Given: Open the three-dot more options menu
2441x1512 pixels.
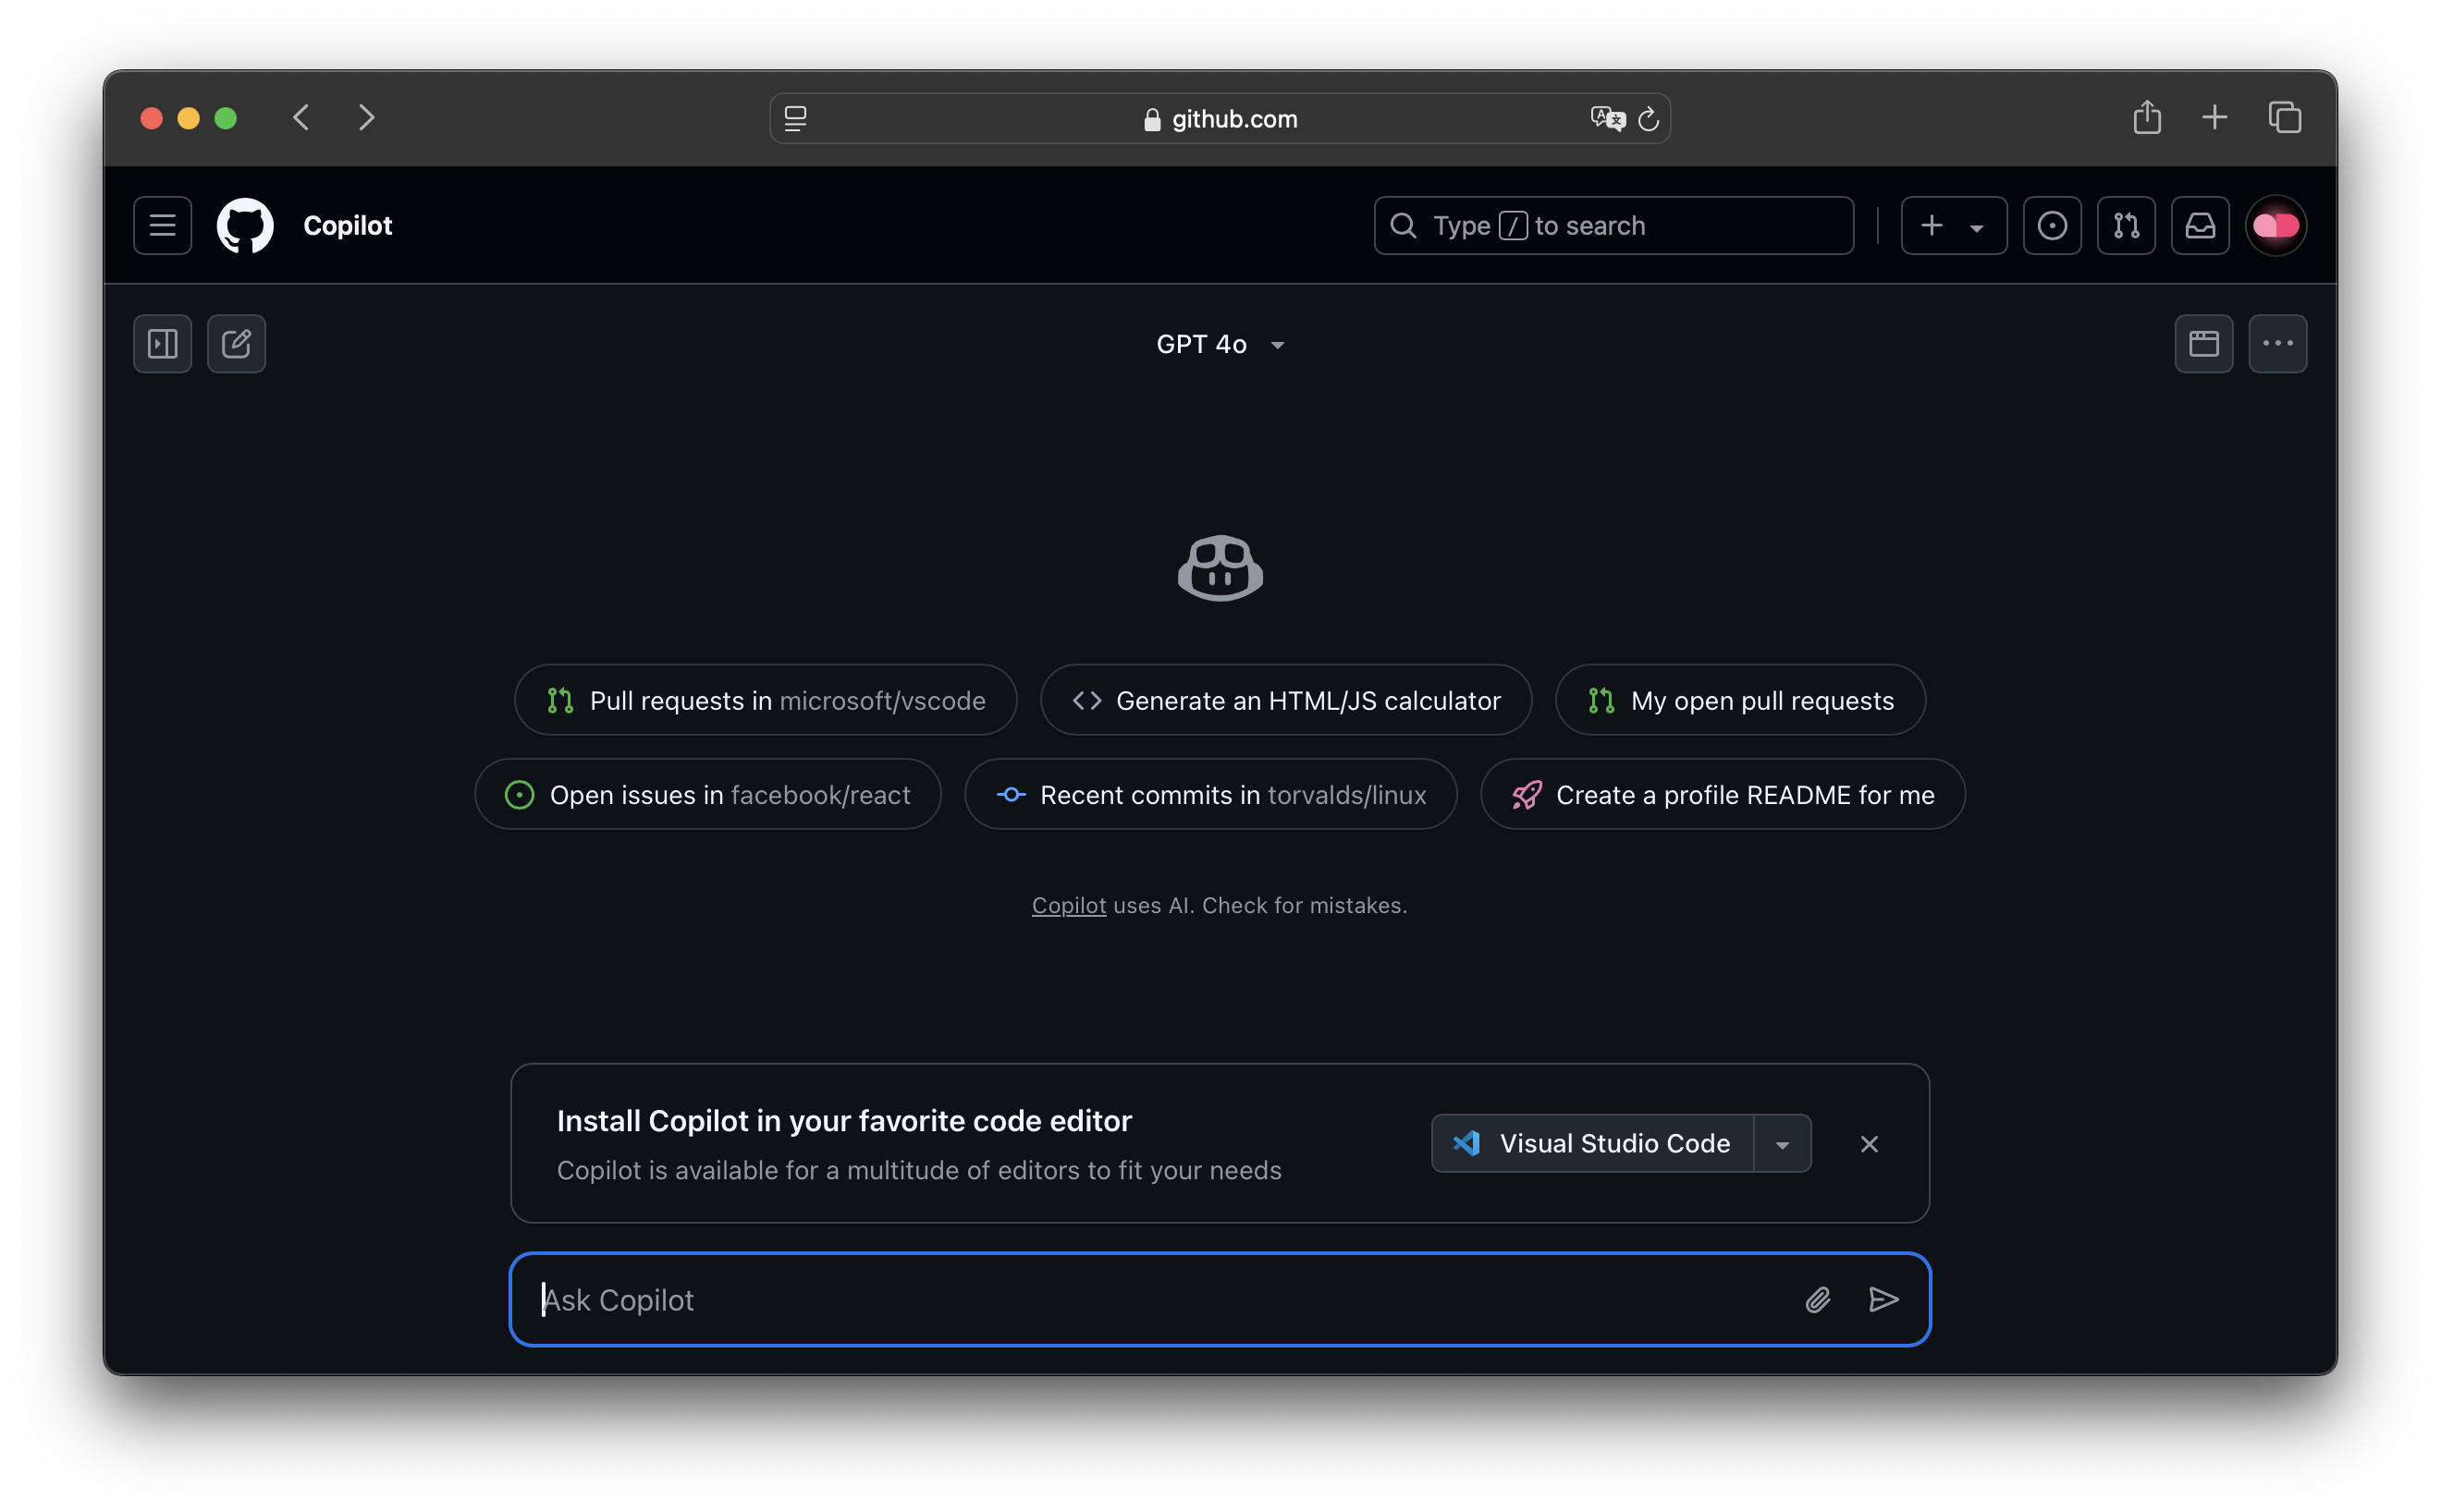Looking at the screenshot, I should click(2278, 344).
